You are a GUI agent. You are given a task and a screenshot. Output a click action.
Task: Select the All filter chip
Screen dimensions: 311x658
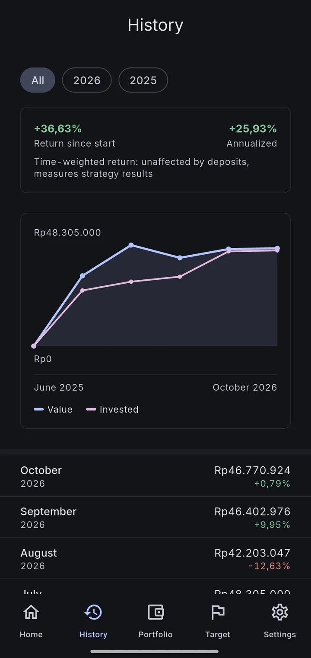[38, 80]
